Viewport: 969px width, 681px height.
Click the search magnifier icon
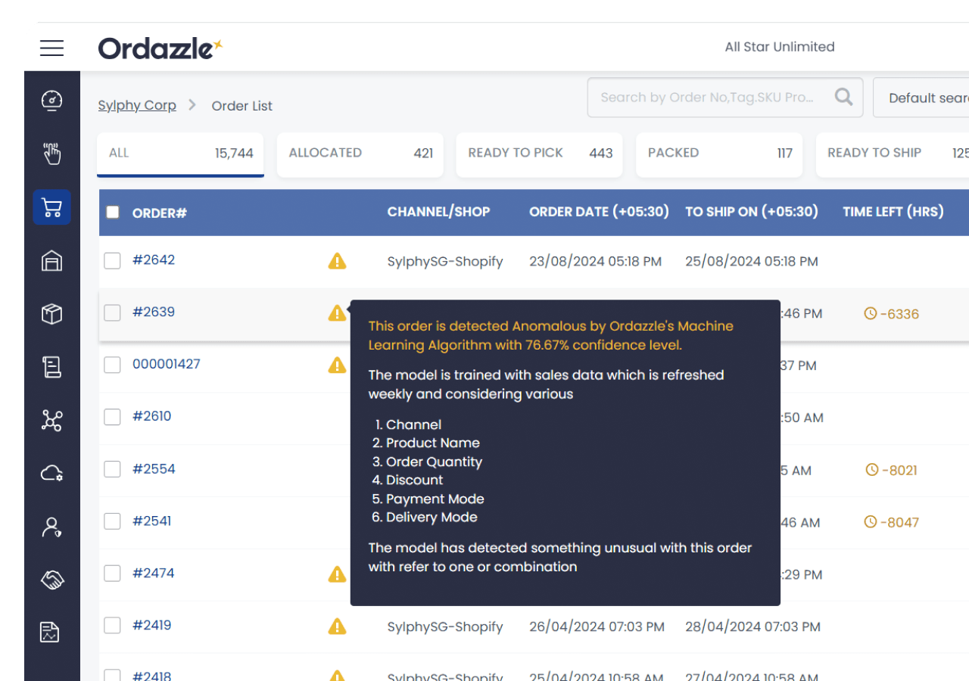(x=843, y=97)
